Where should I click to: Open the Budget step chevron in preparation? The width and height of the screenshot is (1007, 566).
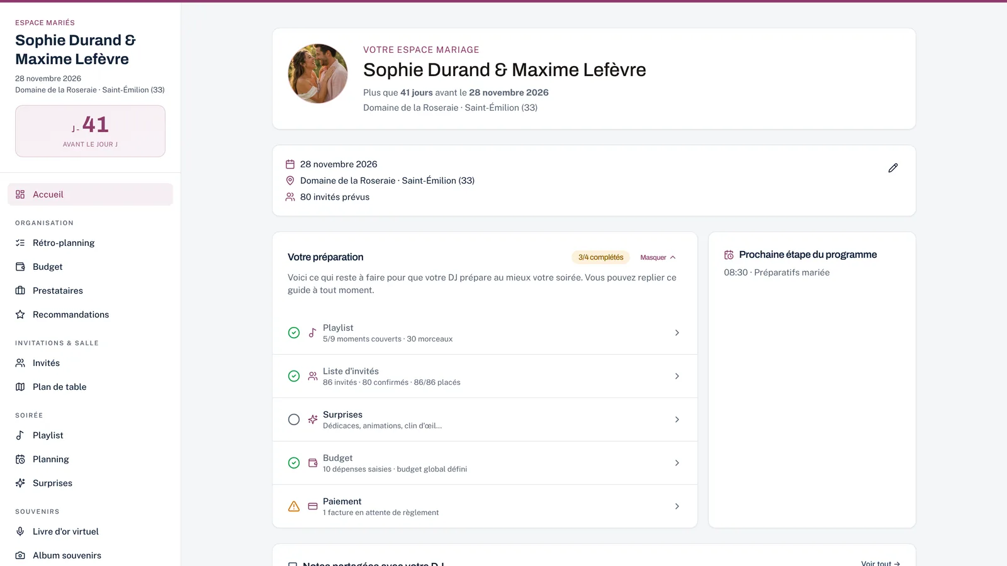(677, 463)
